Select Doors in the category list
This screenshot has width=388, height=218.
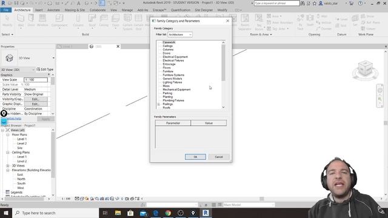166,53
